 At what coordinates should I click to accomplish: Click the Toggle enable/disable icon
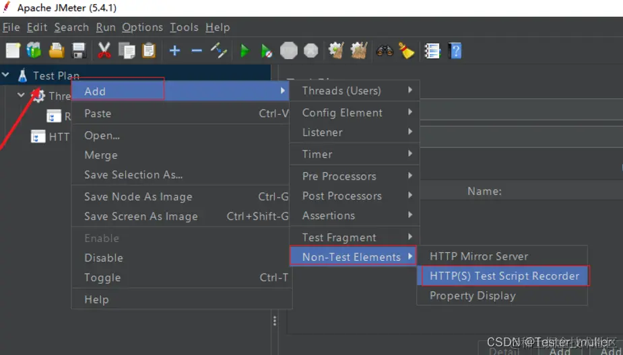click(x=219, y=51)
